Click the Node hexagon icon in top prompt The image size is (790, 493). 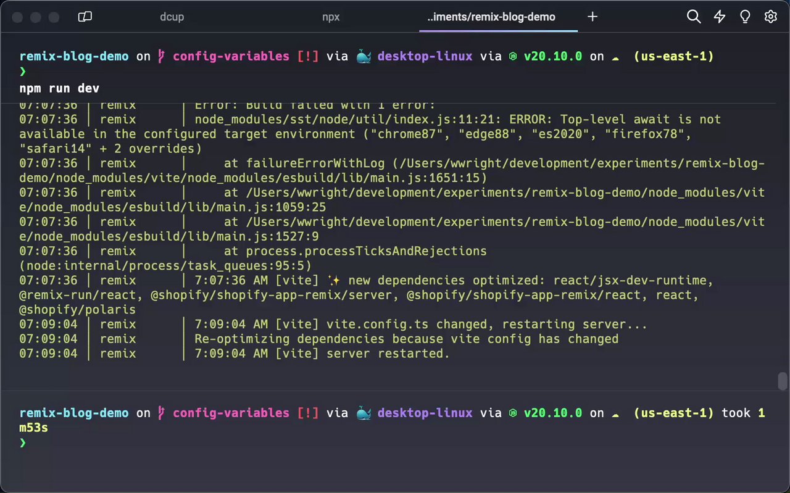[512, 57]
